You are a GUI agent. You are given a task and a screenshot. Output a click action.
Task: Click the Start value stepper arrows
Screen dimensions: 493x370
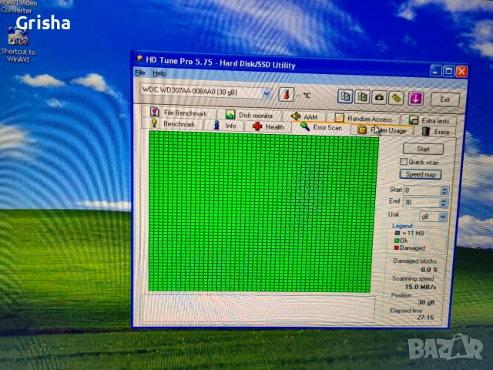444,190
